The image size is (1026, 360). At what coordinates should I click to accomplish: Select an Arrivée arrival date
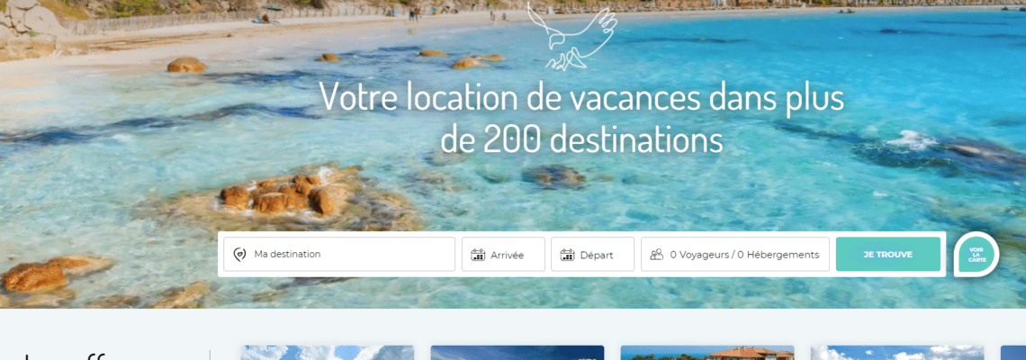(x=503, y=254)
